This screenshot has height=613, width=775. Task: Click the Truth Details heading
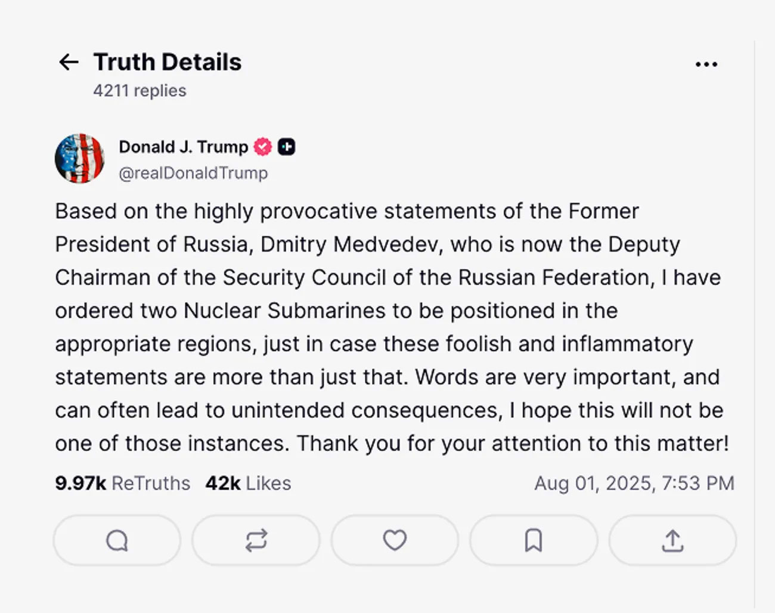[168, 62]
